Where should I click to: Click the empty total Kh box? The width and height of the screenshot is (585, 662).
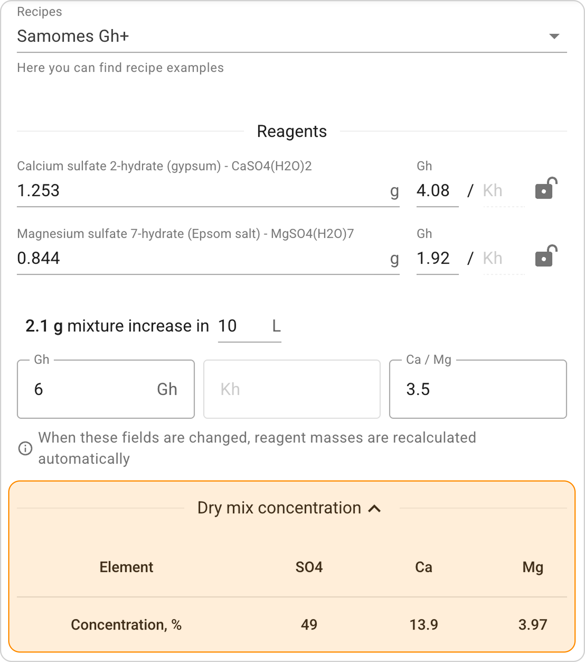292,389
